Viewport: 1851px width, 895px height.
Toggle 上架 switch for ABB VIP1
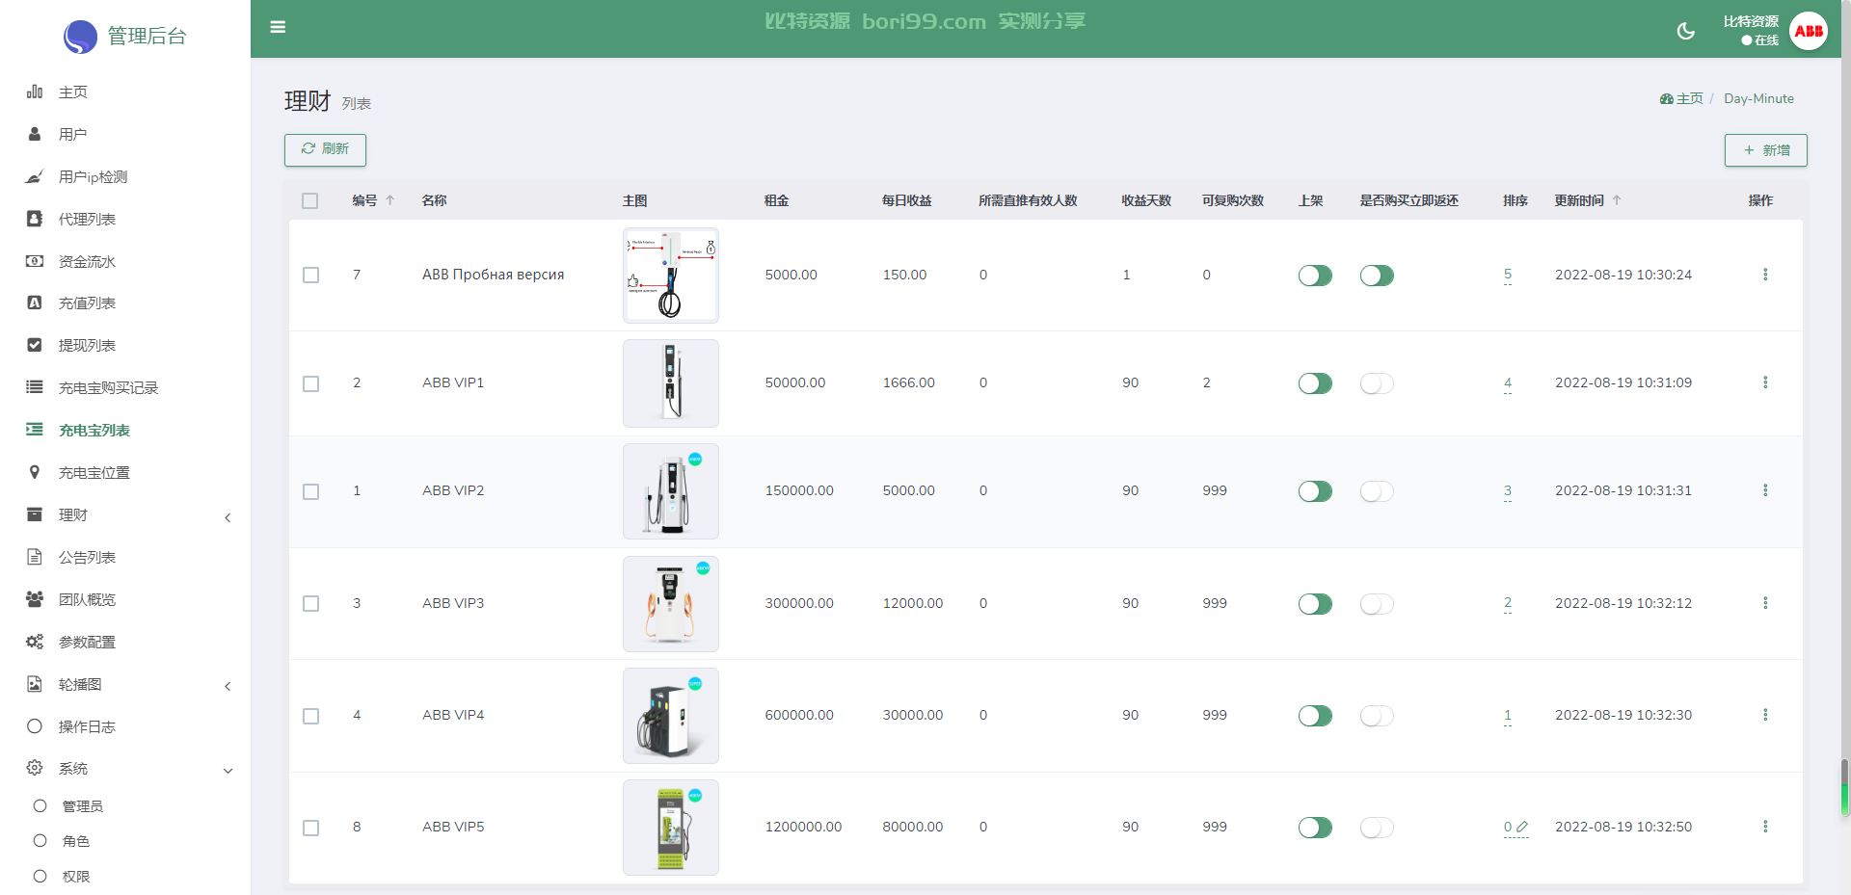click(1315, 383)
